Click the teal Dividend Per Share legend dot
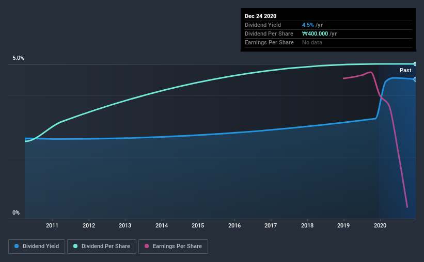Screen dimensions: 424x262 (x=75, y=246)
